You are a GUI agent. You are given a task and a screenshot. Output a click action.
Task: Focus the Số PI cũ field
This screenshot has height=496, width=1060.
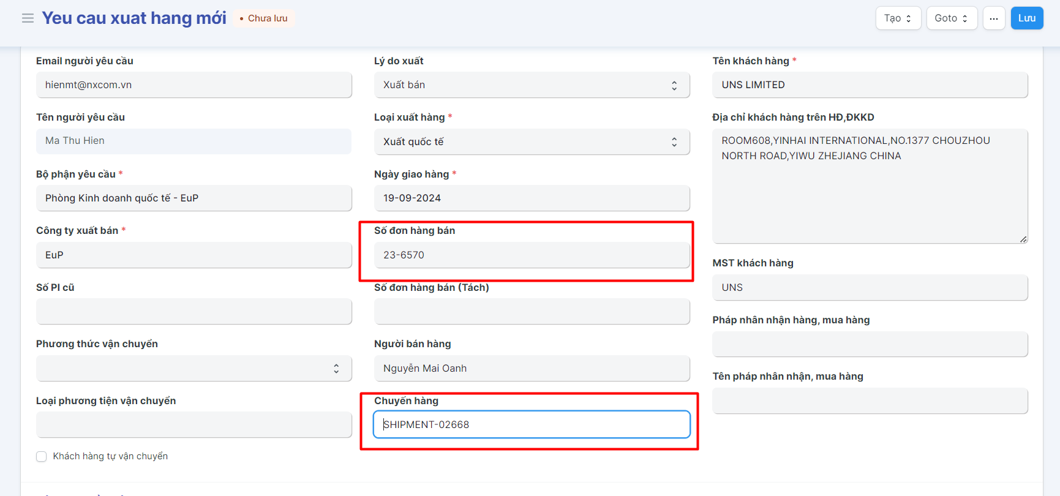(x=194, y=312)
